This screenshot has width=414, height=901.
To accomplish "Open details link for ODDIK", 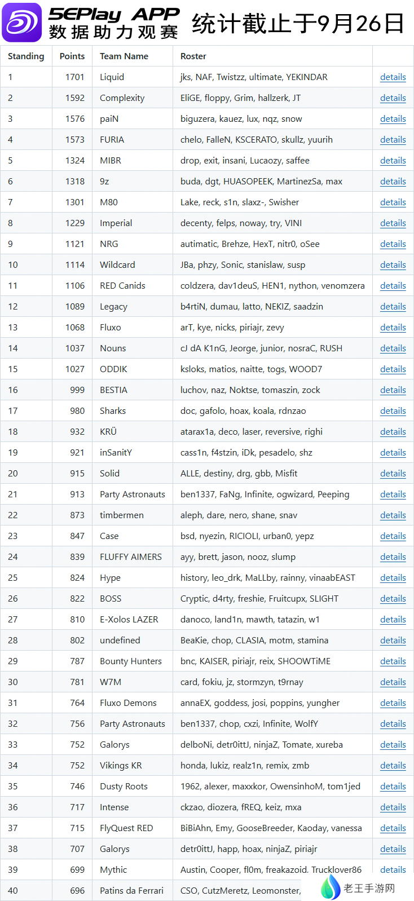I will point(393,369).
